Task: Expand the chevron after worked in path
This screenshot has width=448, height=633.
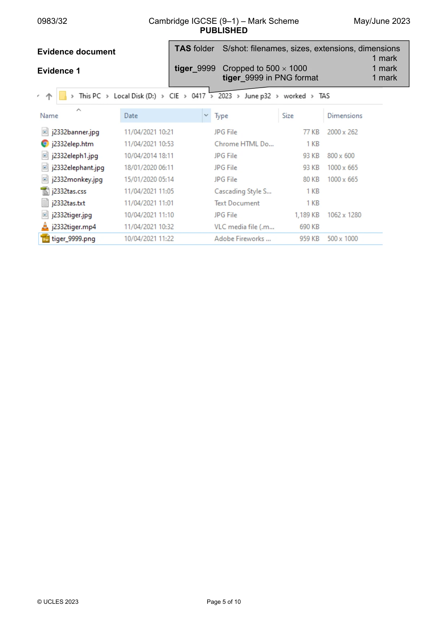Action: click(x=312, y=96)
